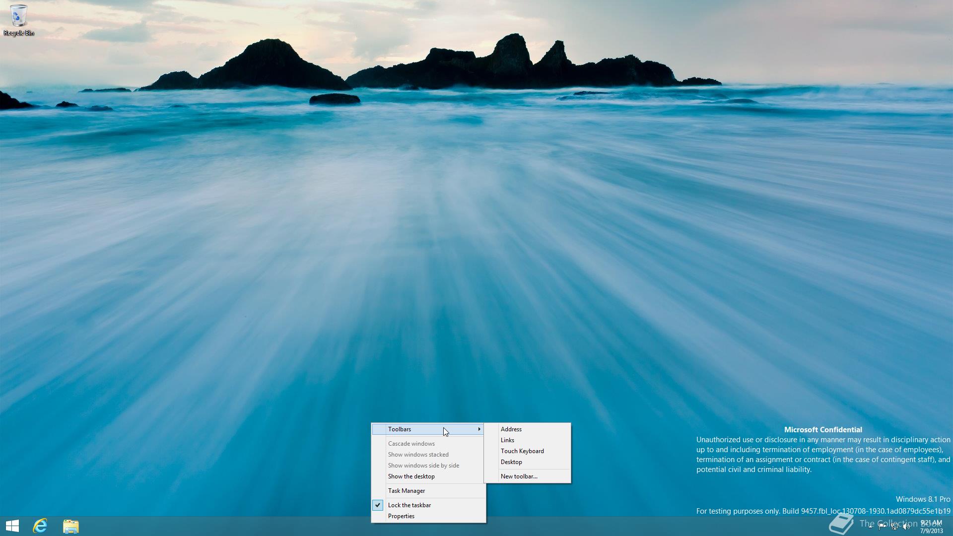Launch Internet Explorer from the taskbar

click(40, 526)
